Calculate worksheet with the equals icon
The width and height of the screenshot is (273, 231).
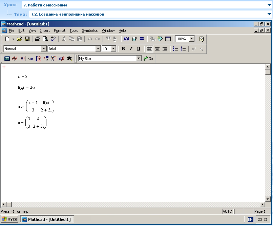click(142, 39)
